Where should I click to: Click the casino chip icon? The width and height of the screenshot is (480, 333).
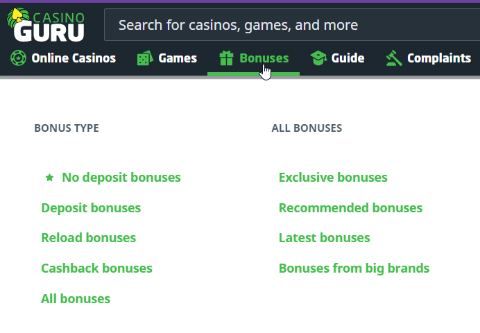[18, 58]
